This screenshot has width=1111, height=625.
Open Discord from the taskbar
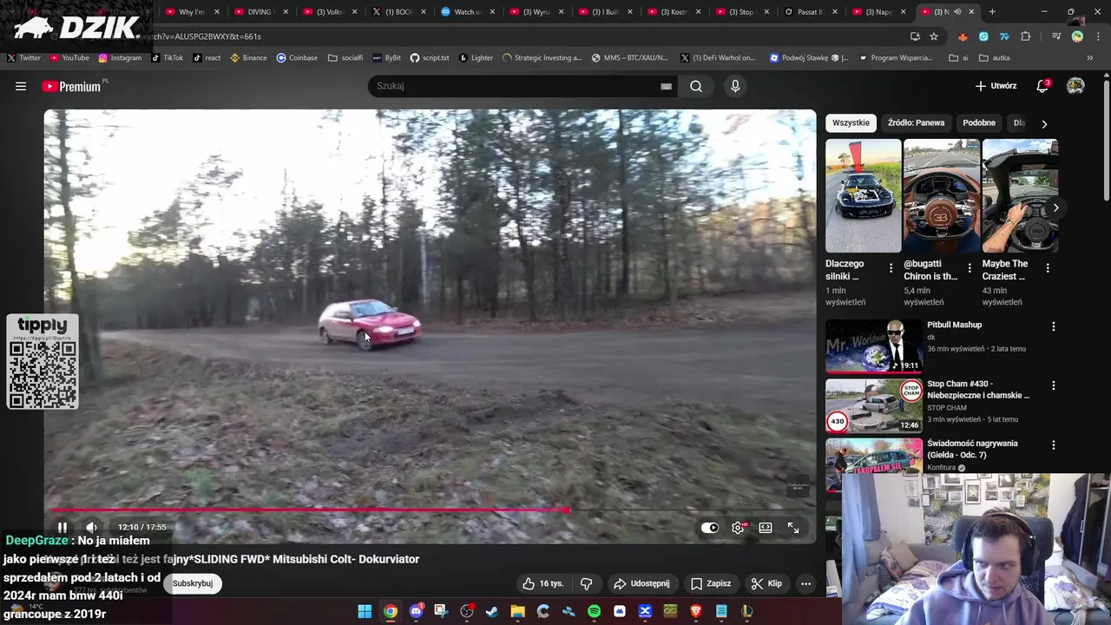[416, 611]
